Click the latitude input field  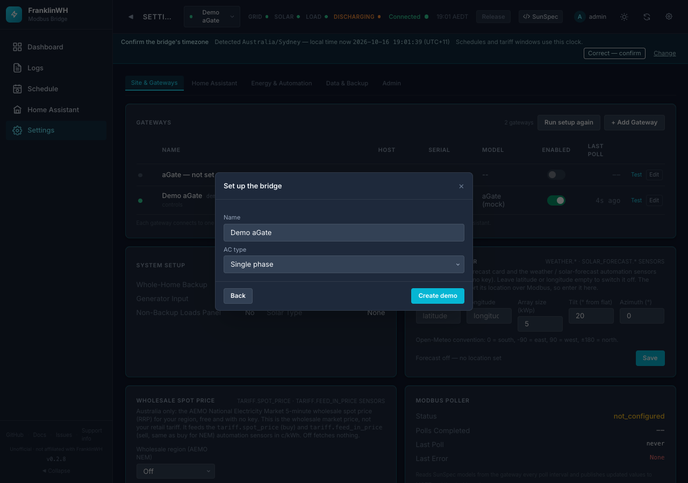click(x=438, y=316)
